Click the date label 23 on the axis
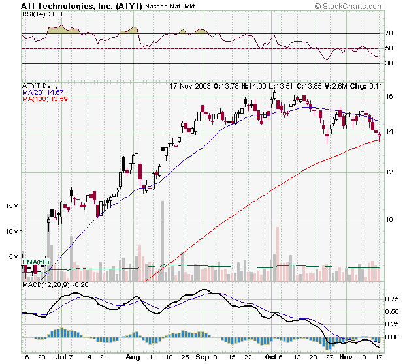The height and width of the screenshot is (364, 405). tap(41, 357)
